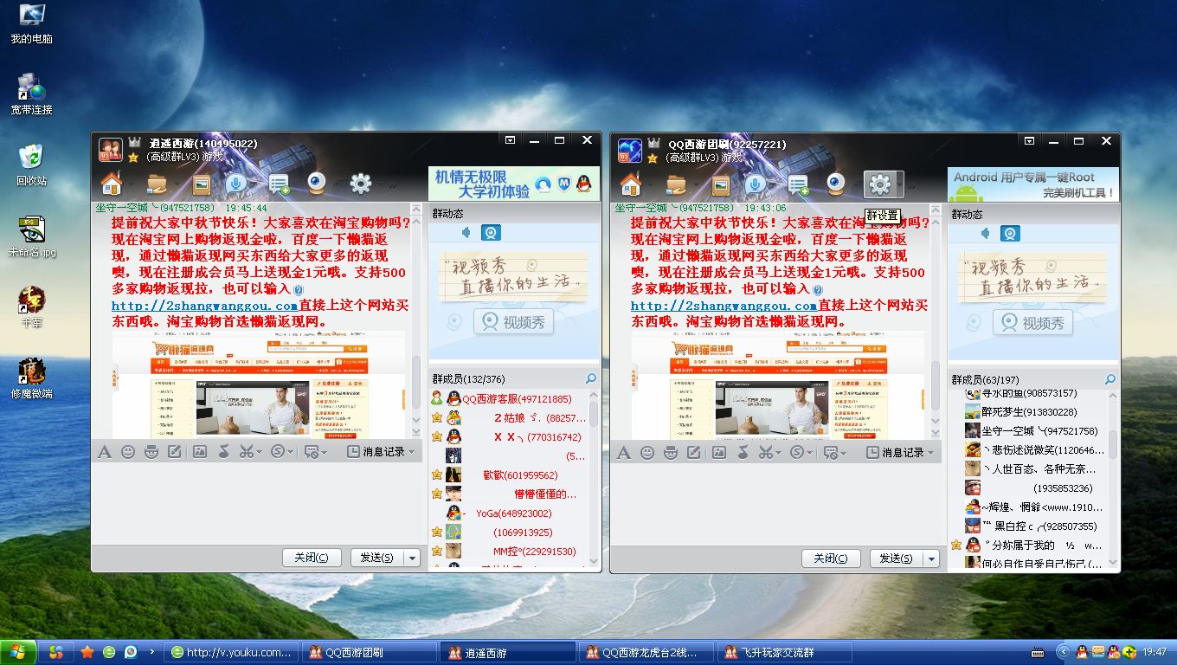
Task: Click 关闭(C) button in 逍遥西游 window
Action: pos(312,558)
